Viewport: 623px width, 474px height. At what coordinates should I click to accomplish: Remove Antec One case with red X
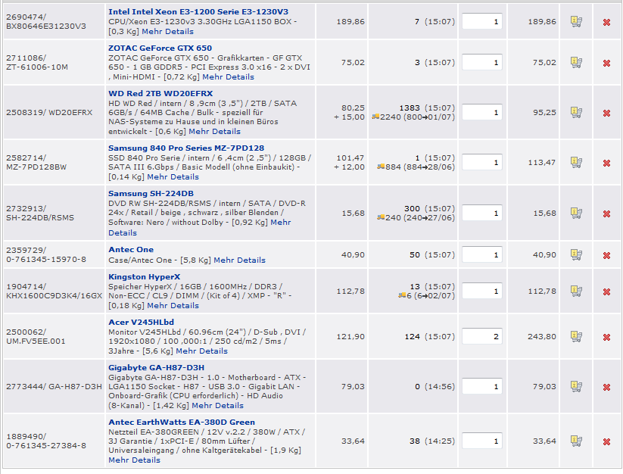(606, 255)
